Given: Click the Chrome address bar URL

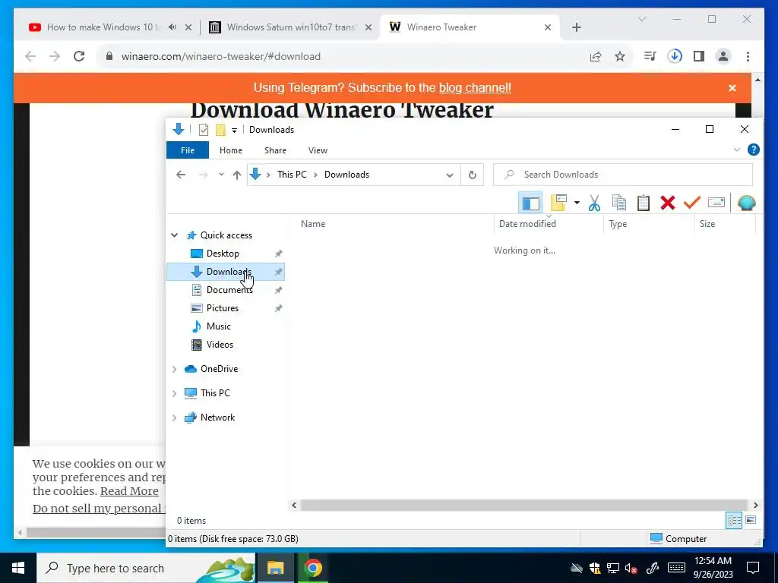Looking at the screenshot, I should (x=221, y=56).
